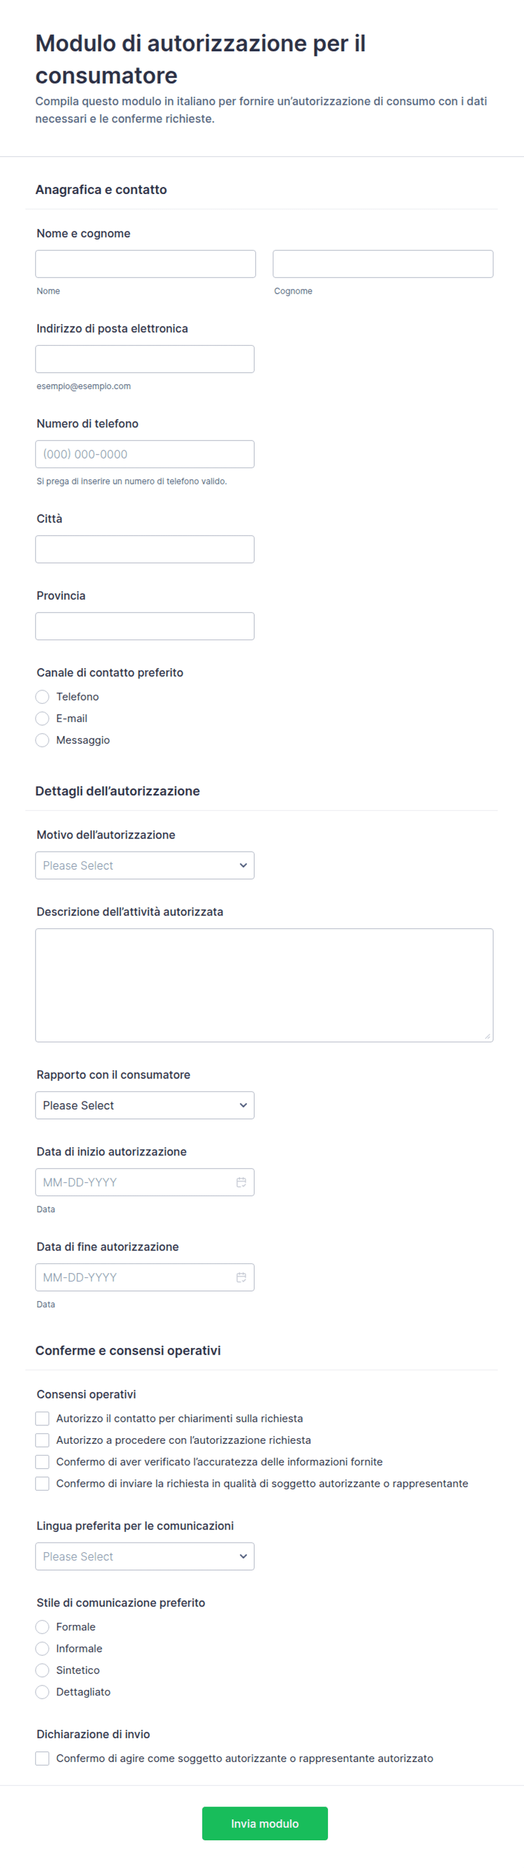Image resolution: width=524 pixels, height=1868 pixels.
Task: Check the Dichiarazione di invio confirmation box
Action: (42, 1758)
